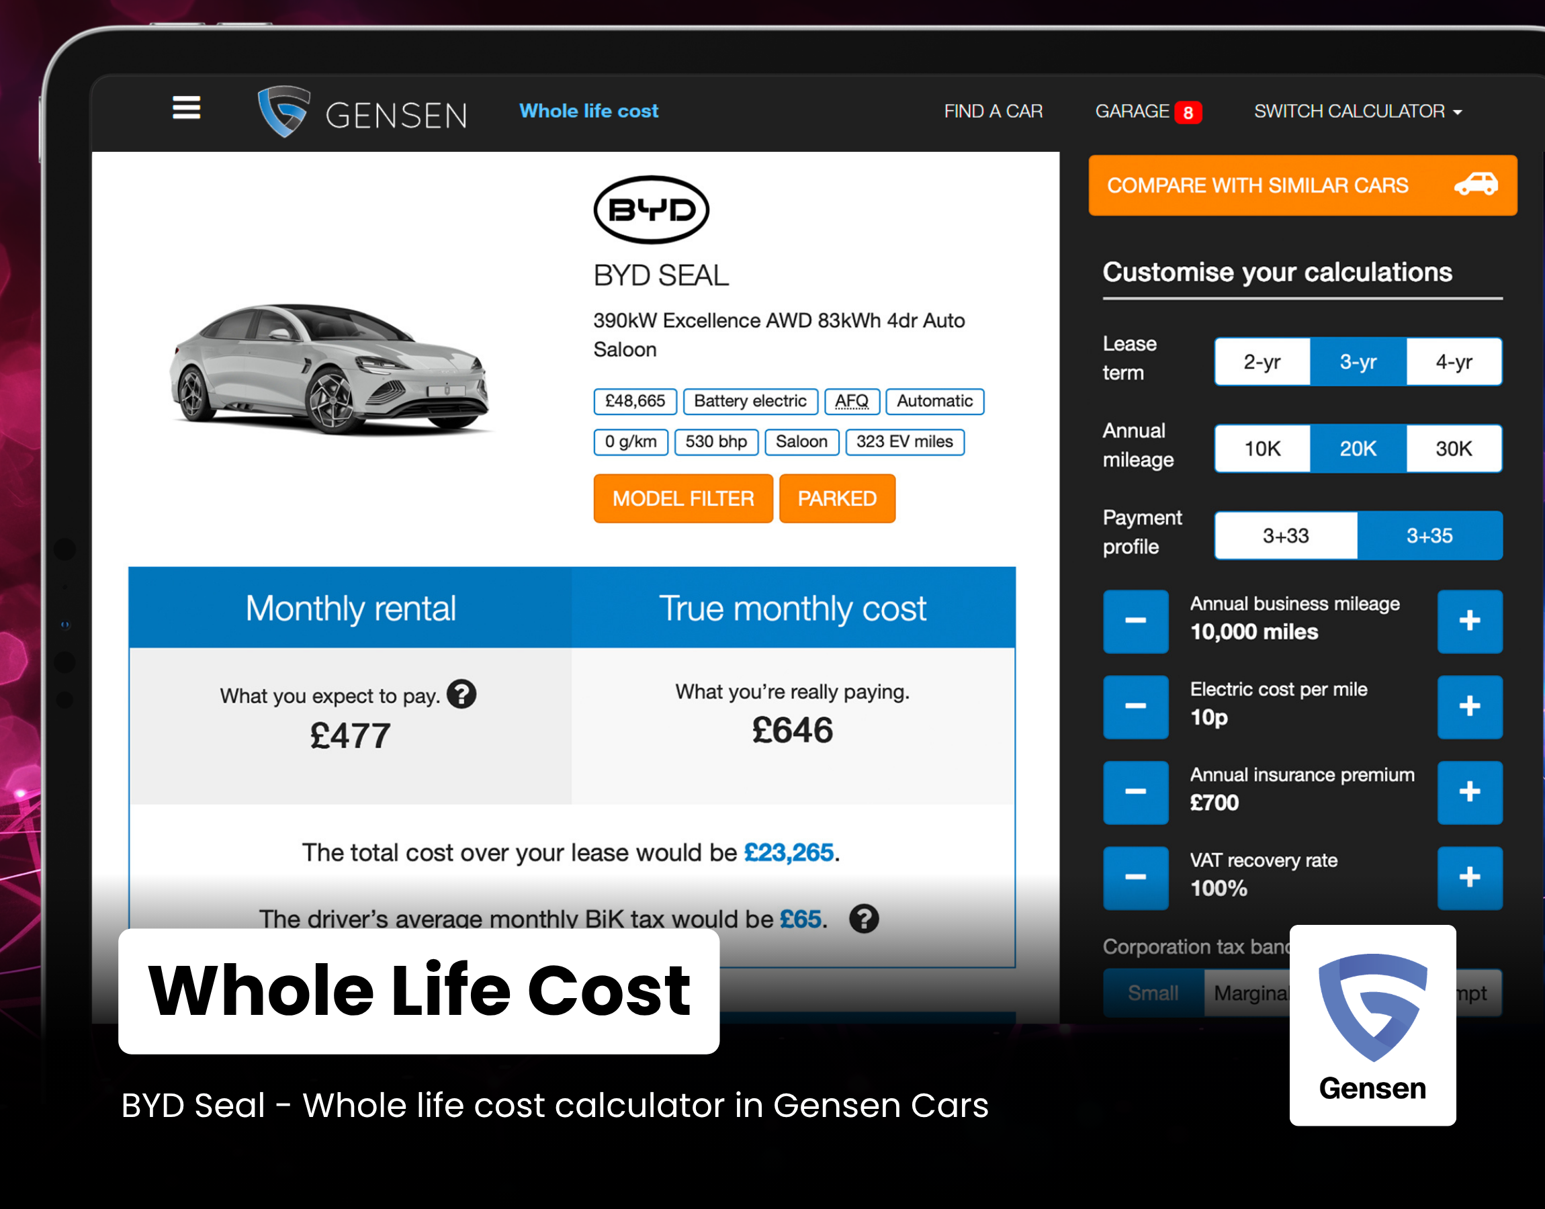Increase annual business mileage
The height and width of the screenshot is (1209, 1545).
click(1469, 621)
